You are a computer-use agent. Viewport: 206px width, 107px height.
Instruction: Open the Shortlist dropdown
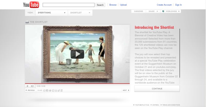[80, 13]
